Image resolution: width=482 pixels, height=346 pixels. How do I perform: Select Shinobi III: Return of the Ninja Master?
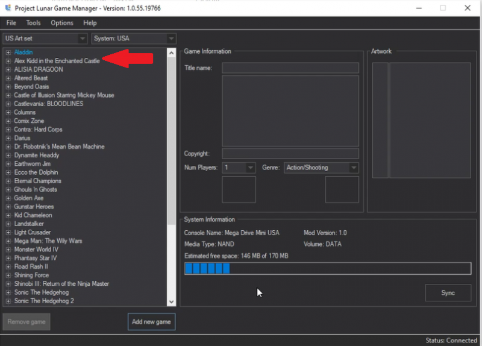61,284
